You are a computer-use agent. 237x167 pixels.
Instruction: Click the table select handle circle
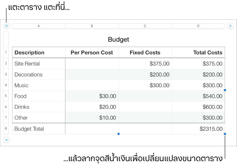click(6, 26)
